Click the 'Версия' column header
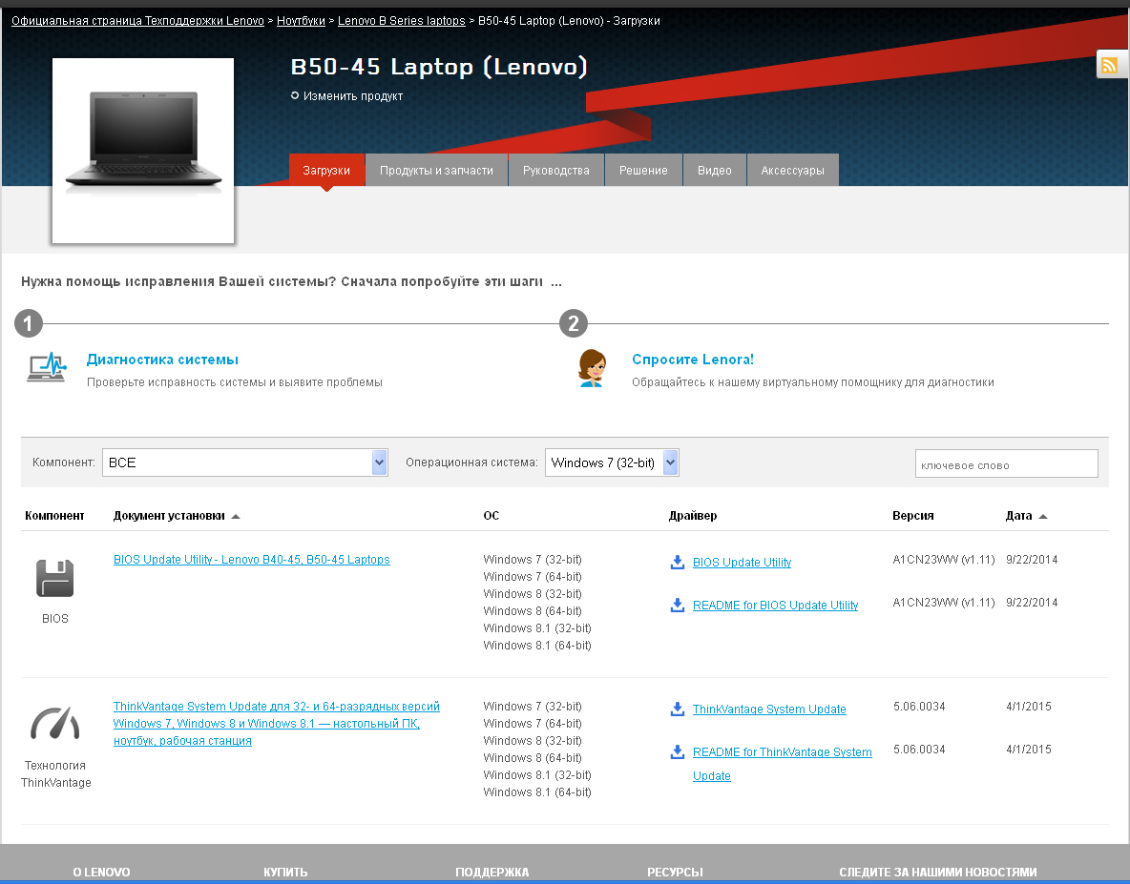 [913, 515]
